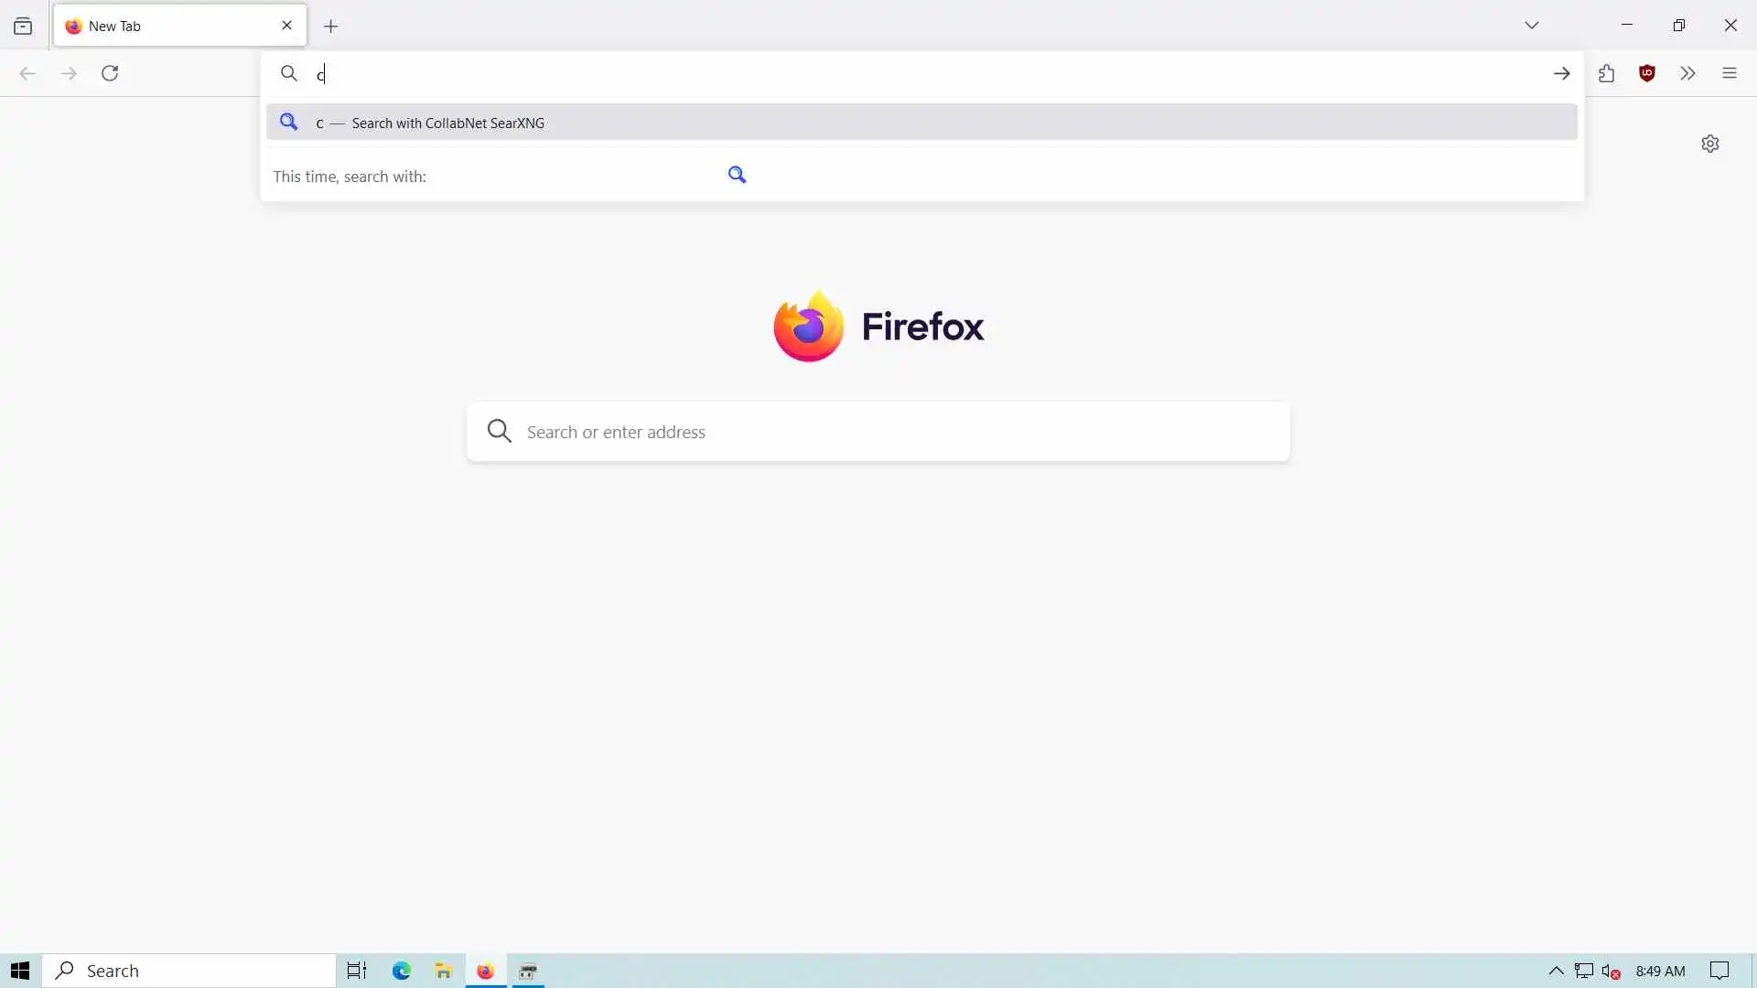Close the New Tab tab

(x=286, y=26)
